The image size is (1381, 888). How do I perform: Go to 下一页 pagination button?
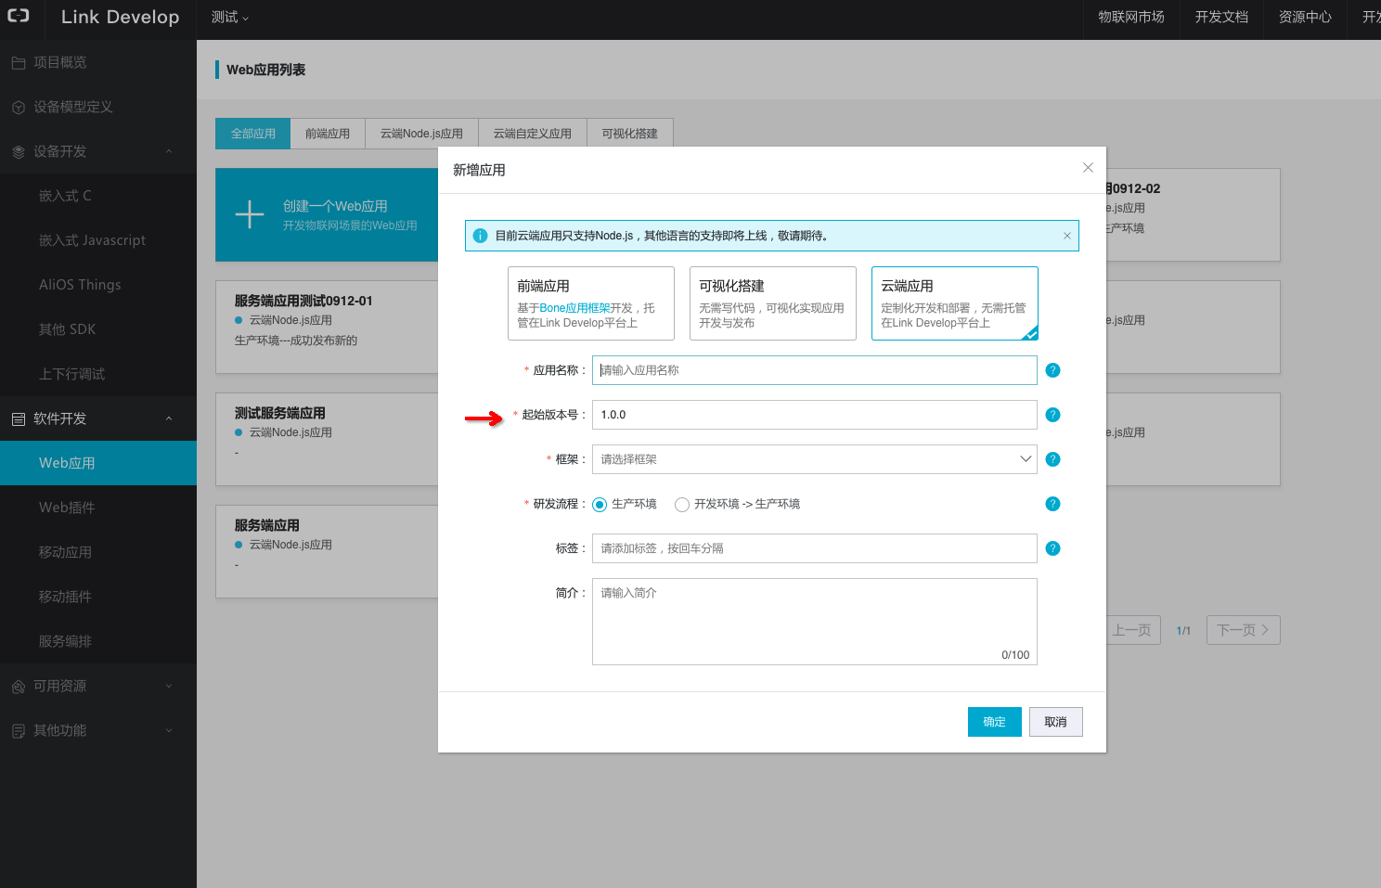tap(1243, 630)
